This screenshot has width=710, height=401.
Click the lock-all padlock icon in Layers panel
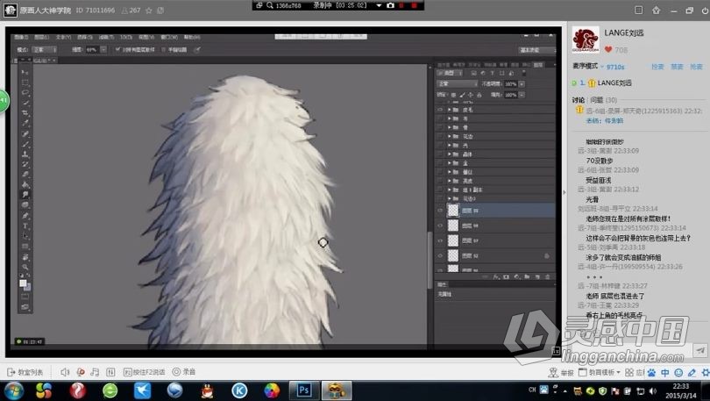point(479,95)
